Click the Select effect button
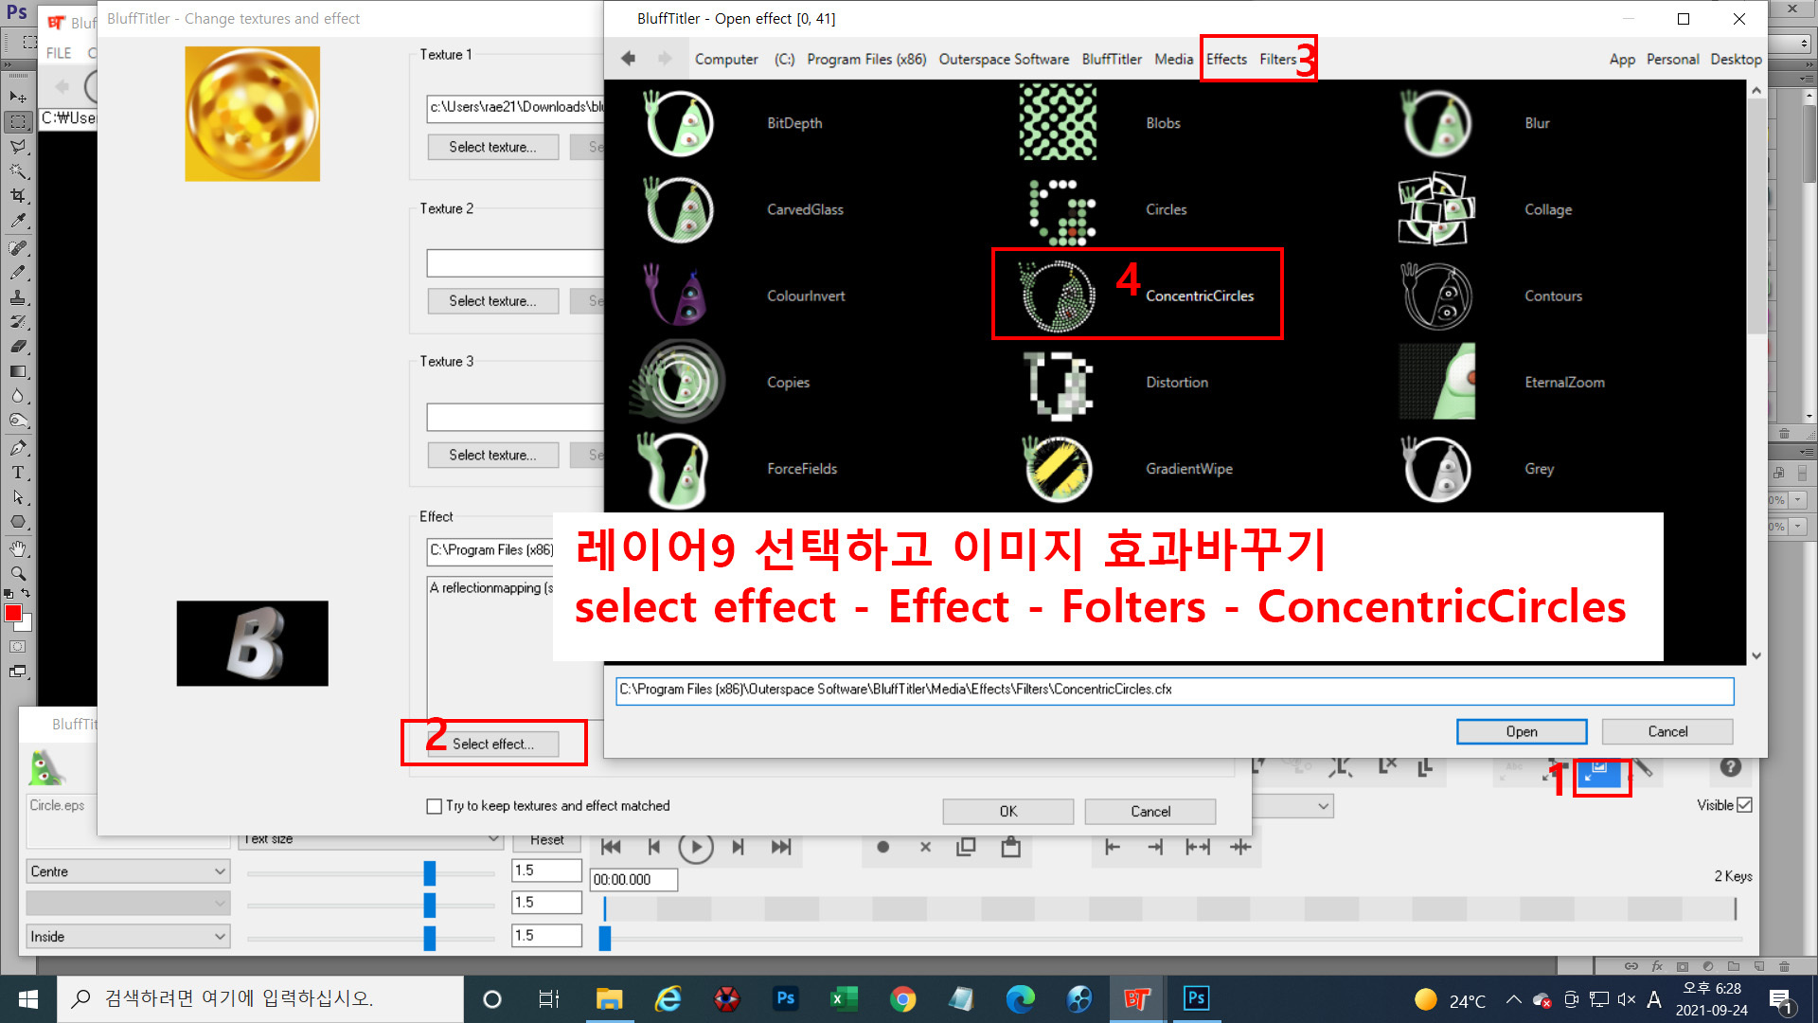The image size is (1818, 1023). coord(492,744)
